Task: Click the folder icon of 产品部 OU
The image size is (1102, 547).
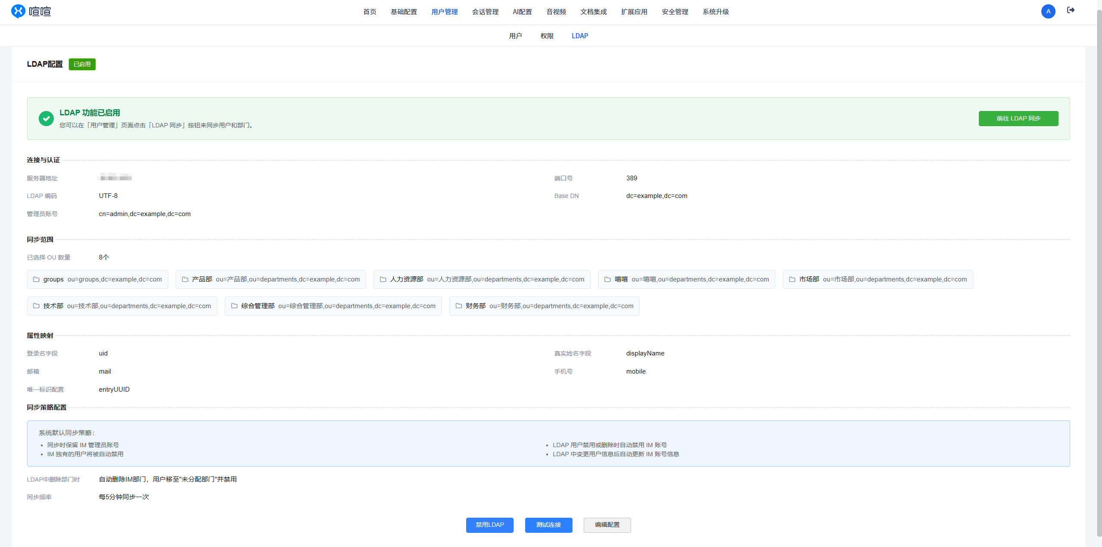Action: 185,280
